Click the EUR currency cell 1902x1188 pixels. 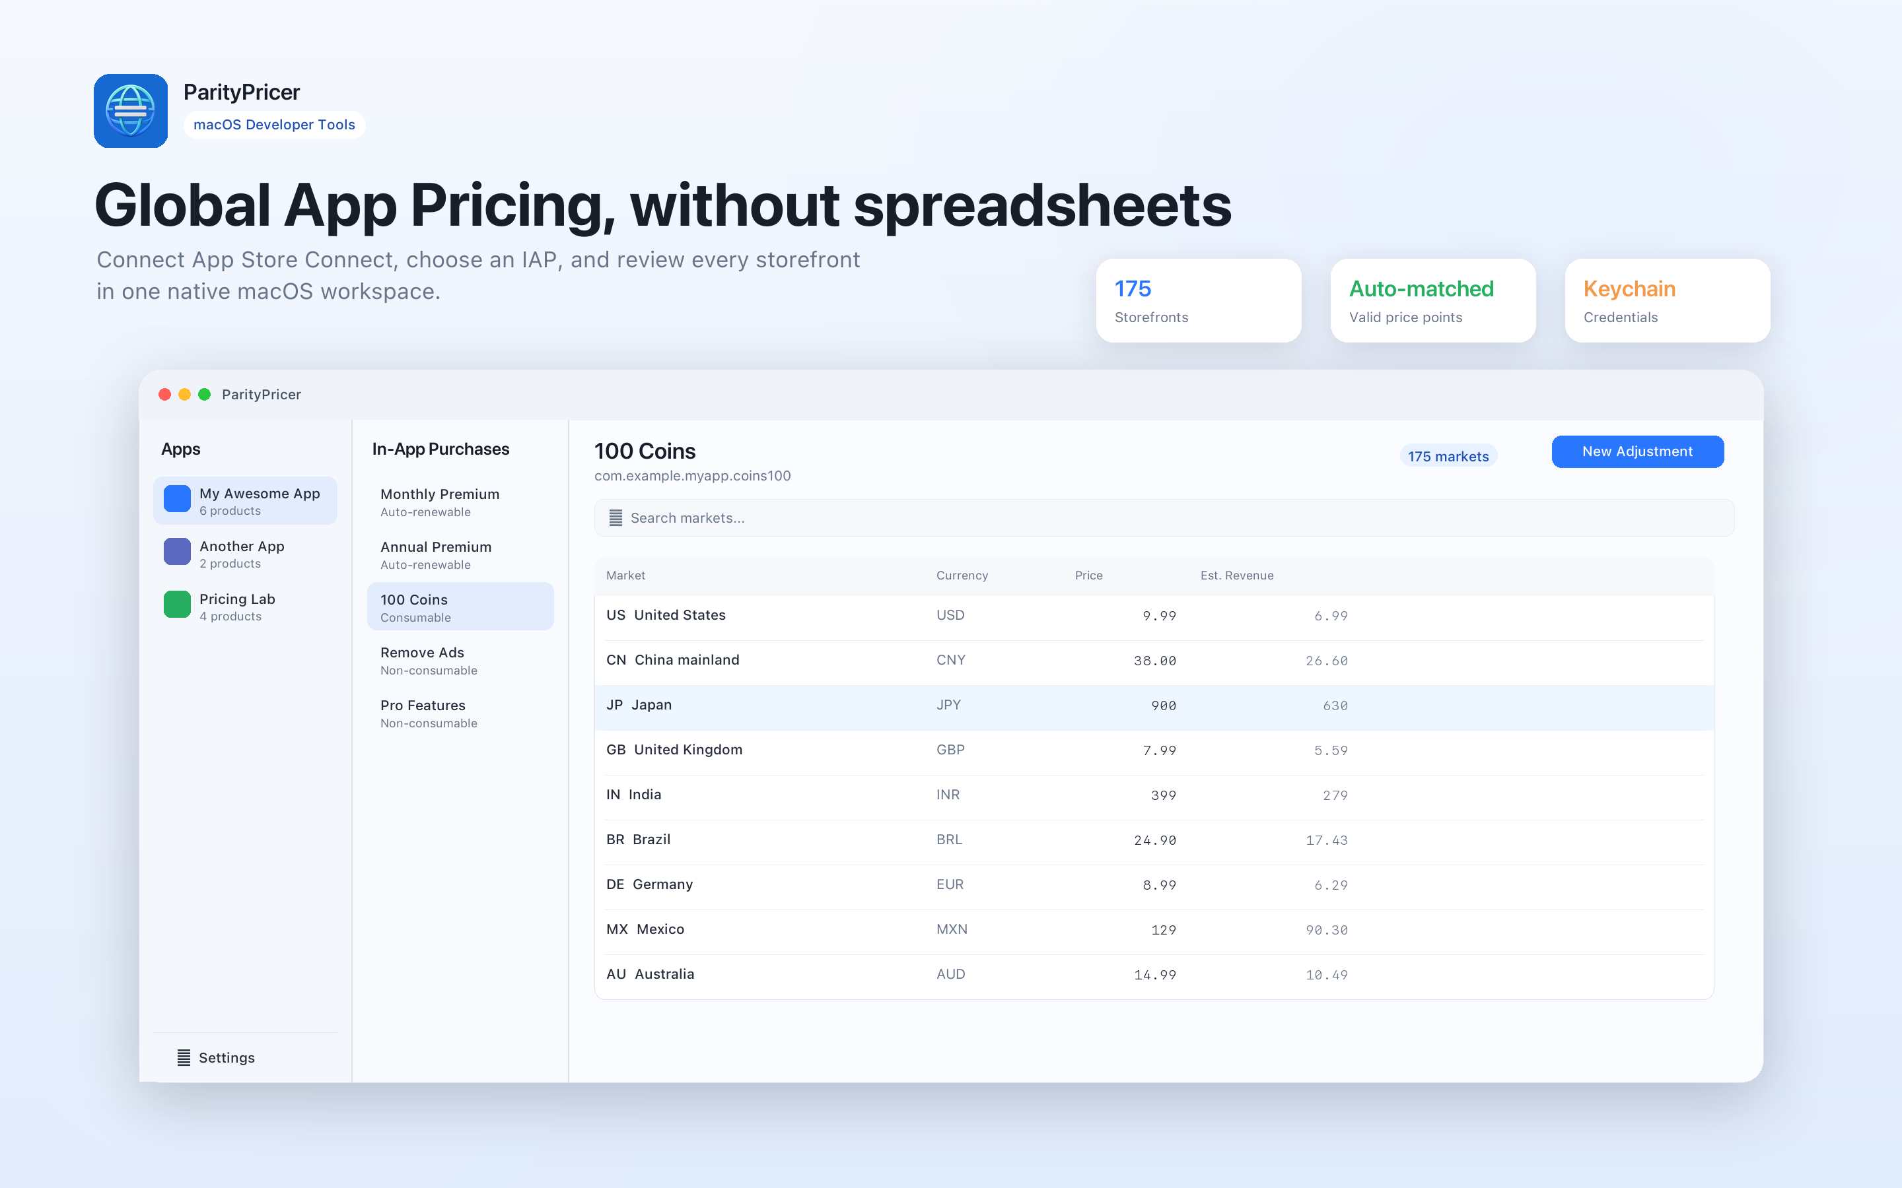[950, 884]
